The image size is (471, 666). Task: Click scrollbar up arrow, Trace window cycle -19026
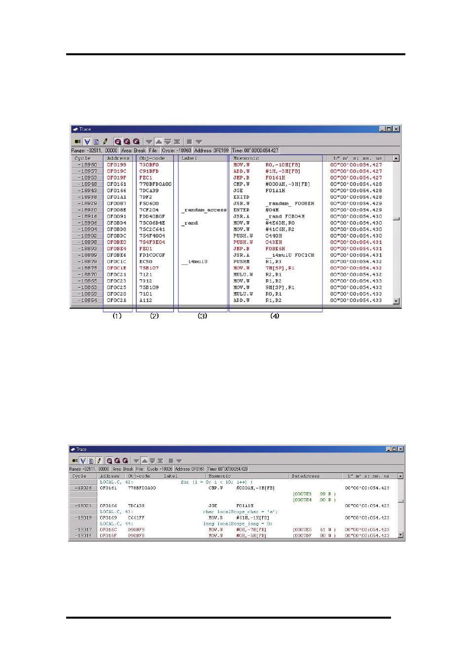pyautogui.click(x=400, y=476)
